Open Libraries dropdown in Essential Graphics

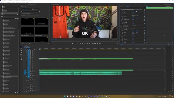coord(33,16)
